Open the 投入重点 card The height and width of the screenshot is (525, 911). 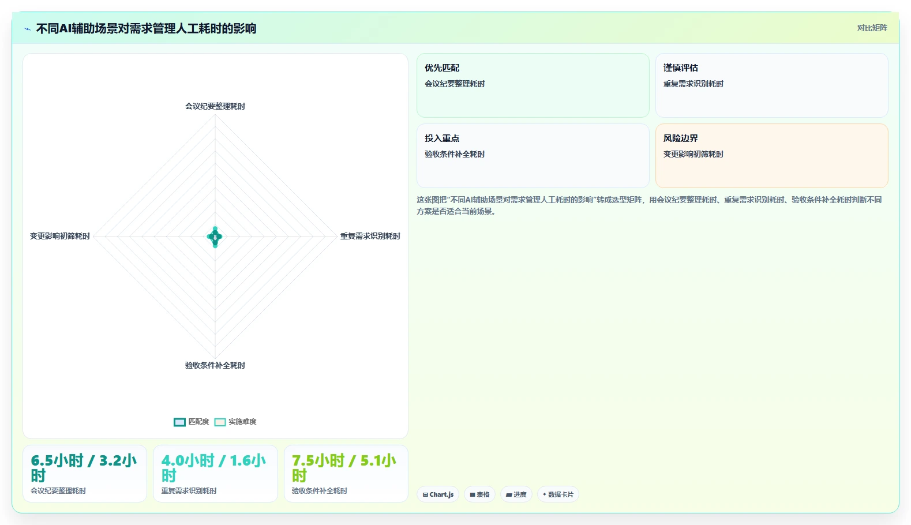[x=533, y=156]
